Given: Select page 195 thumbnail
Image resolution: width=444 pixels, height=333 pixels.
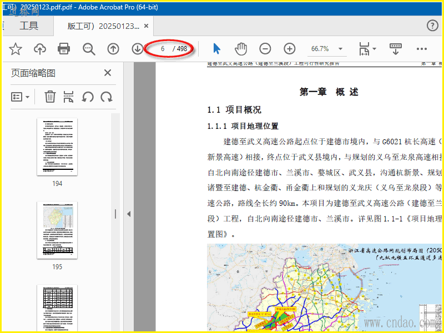Looking at the screenshot, I should point(57,230).
